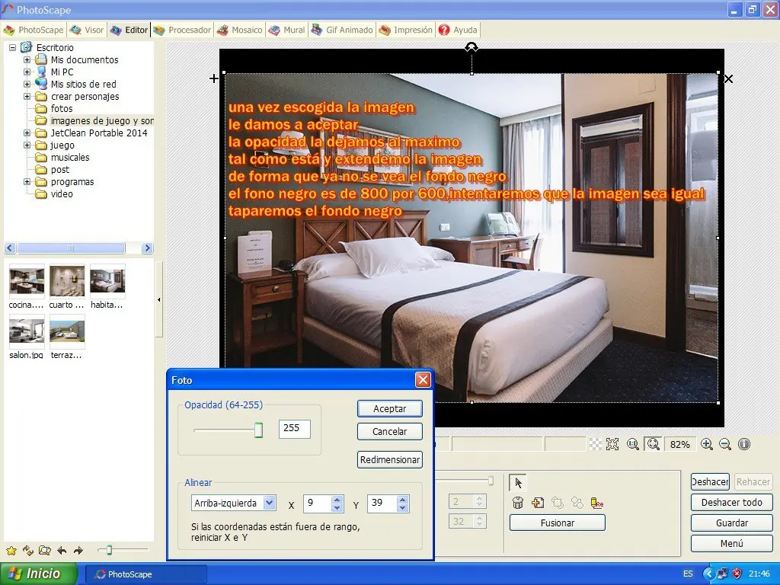The width and height of the screenshot is (780, 585).
Task: Click the X handle to remove the photo object
Action: 728,78
